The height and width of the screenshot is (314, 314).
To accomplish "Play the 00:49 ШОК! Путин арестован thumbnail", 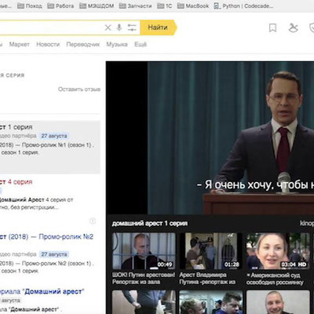I will (x=144, y=251).
